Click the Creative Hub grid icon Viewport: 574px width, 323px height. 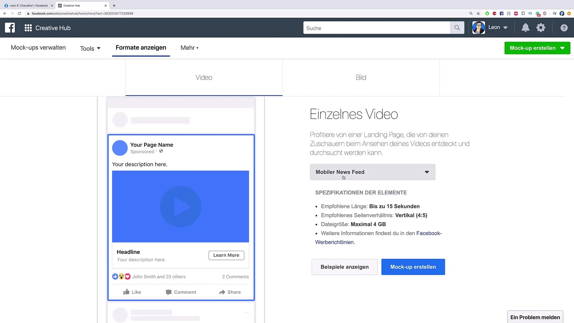28,28
